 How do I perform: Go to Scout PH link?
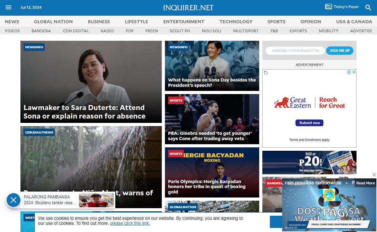click(x=180, y=31)
